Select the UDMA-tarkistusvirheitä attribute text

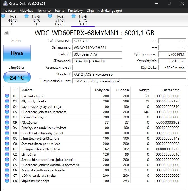pyautogui.click(x=38, y=176)
